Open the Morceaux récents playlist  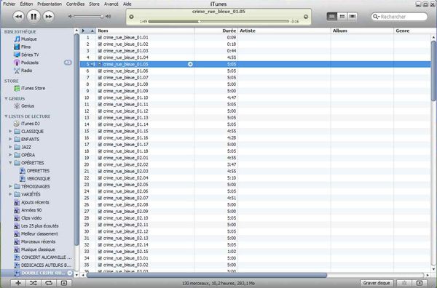(35, 241)
